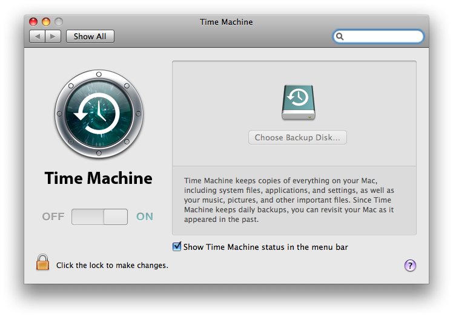This screenshot has width=453, height=317.
Task: Click the Choose Backup Disk button
Action: [x=297, y=137]
